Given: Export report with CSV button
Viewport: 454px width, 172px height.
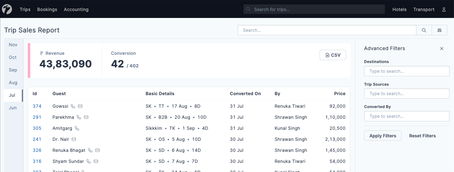Looking at the screenshot, I should point(333,55).
